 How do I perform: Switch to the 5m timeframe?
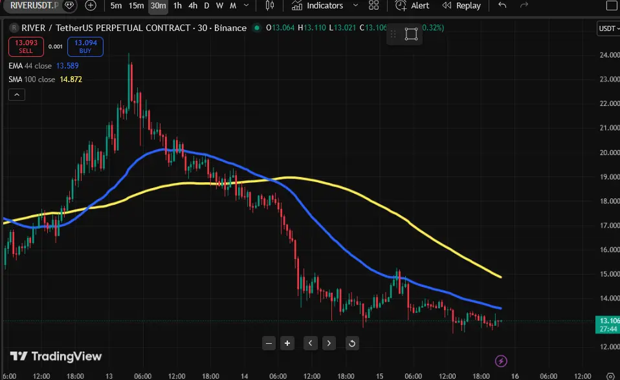(116, 6)
